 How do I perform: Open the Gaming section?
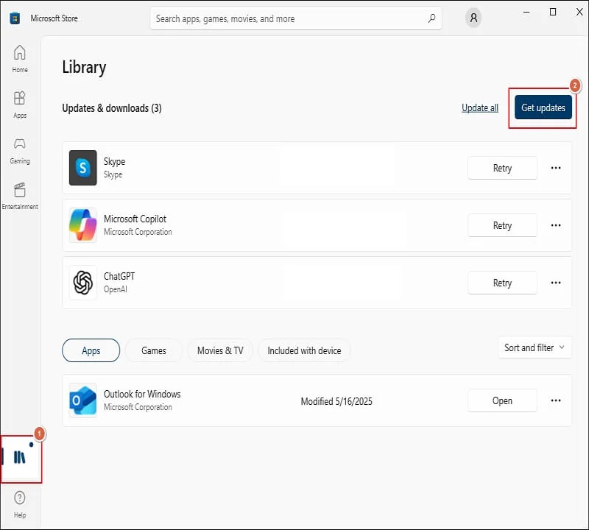(x=20, y=150)
